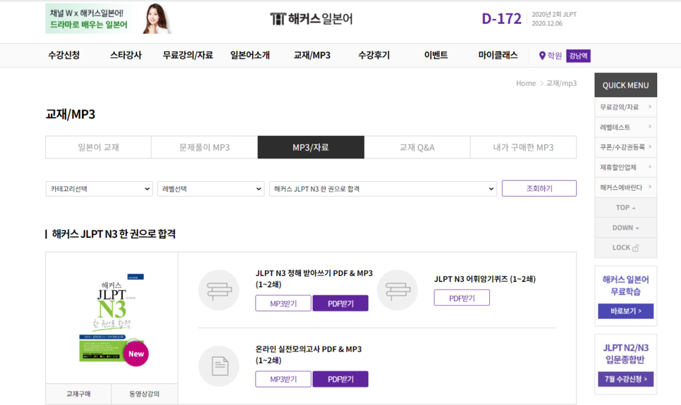Click the DOWN button in quick menu
Viewport: 681px width, 405px height.
(625, 228)
